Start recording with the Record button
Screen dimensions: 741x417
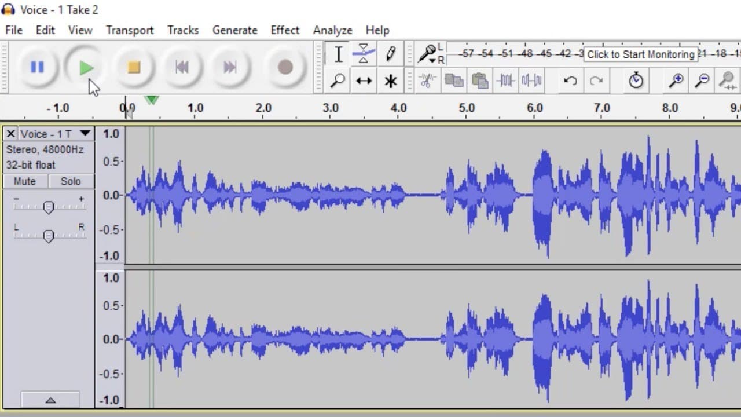285,67
